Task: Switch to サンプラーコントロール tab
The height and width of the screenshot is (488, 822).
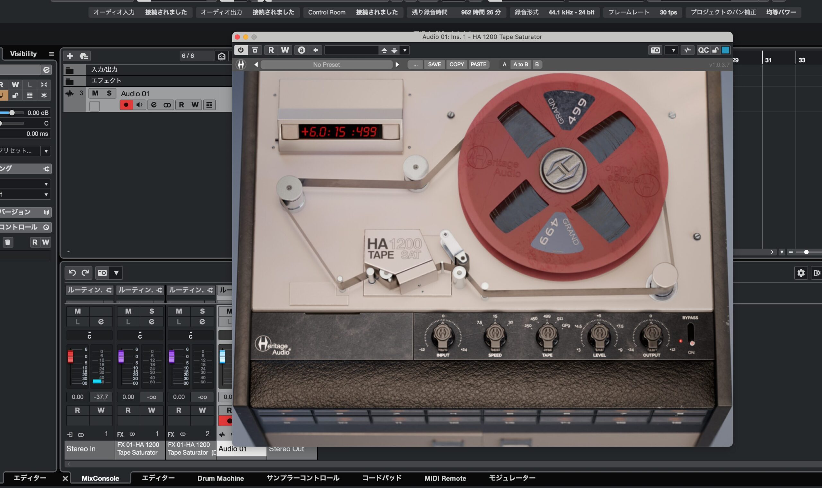Action: point(303,478)
